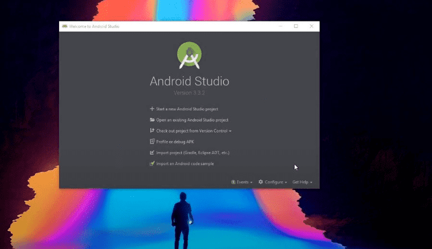Click the Events notification icon

[233, 182]
